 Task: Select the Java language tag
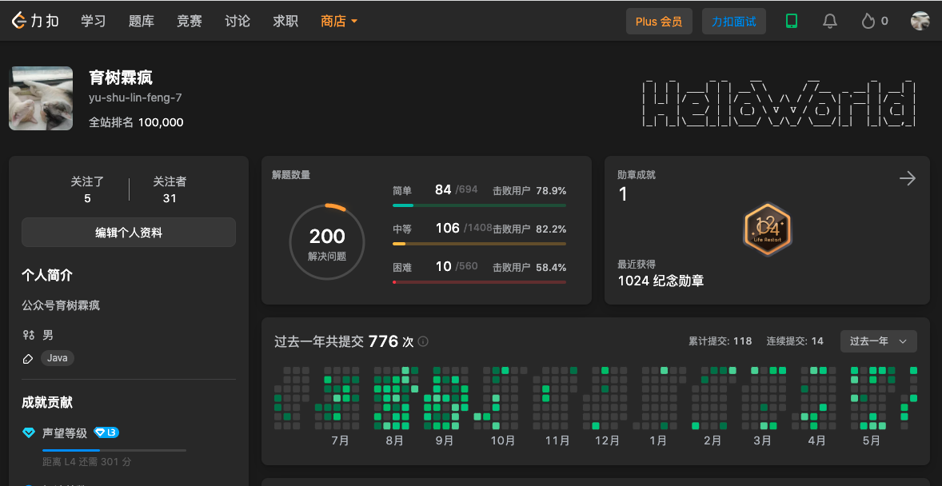pyautogui.click(x=58, y=358)
